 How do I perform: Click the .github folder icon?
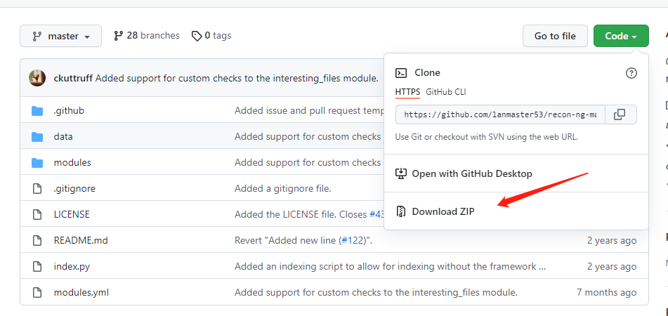coord(37,111)
